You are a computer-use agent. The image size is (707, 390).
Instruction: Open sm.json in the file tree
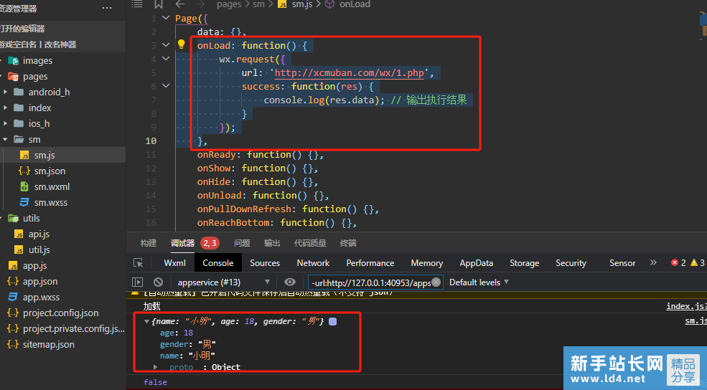tap(62, 171)
